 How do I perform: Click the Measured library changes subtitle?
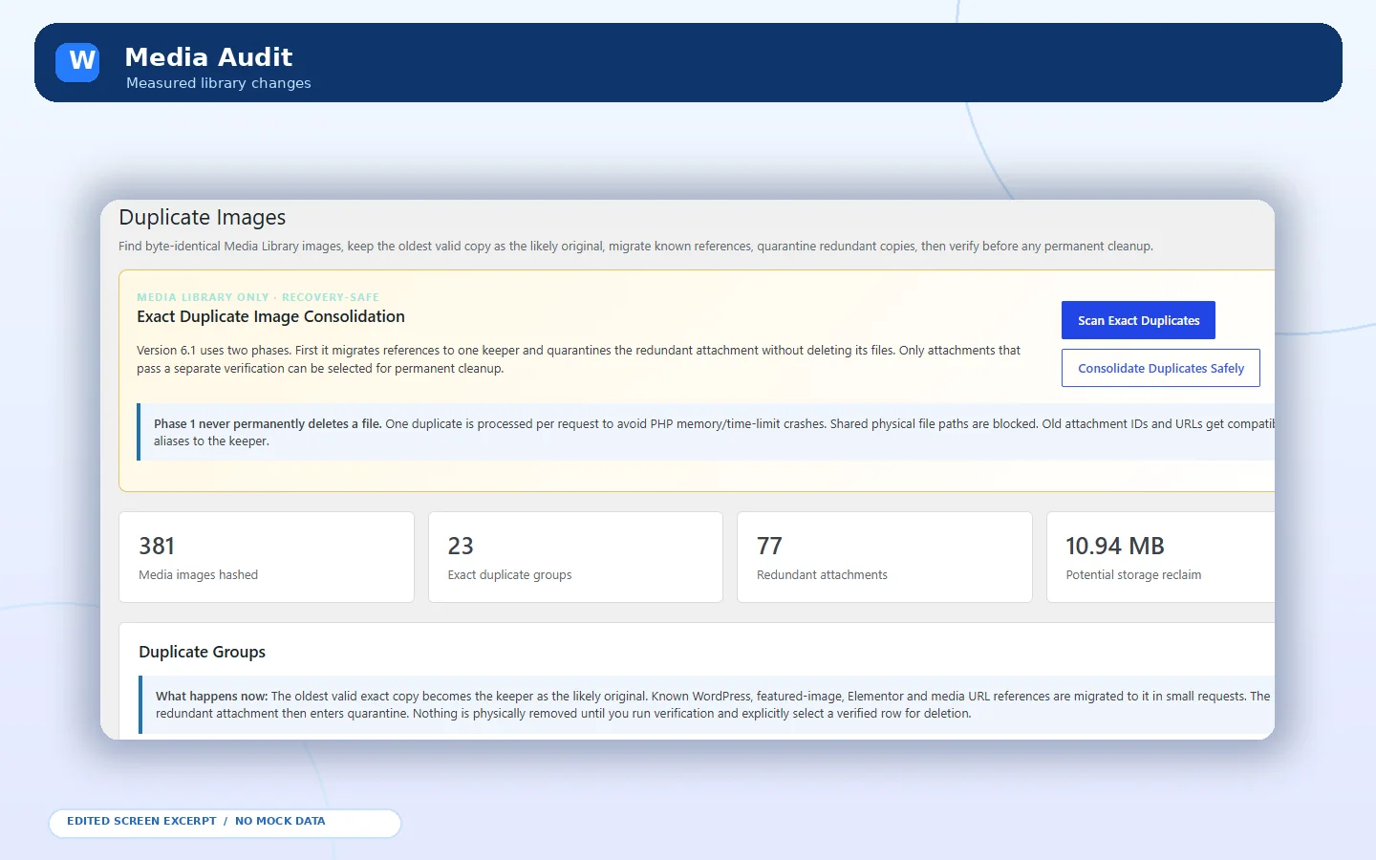pyautogui.click(x=219, y=83)
